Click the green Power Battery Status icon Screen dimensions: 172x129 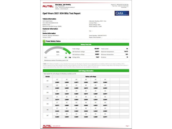click(x=44, y=41)
